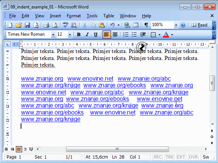This screenshot has height=163, width=218.
Task: Open the Insert menu
Action: 55,16
